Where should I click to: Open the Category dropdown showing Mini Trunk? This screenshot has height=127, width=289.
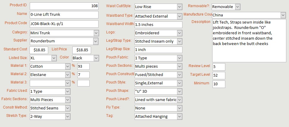coord(96,33)
